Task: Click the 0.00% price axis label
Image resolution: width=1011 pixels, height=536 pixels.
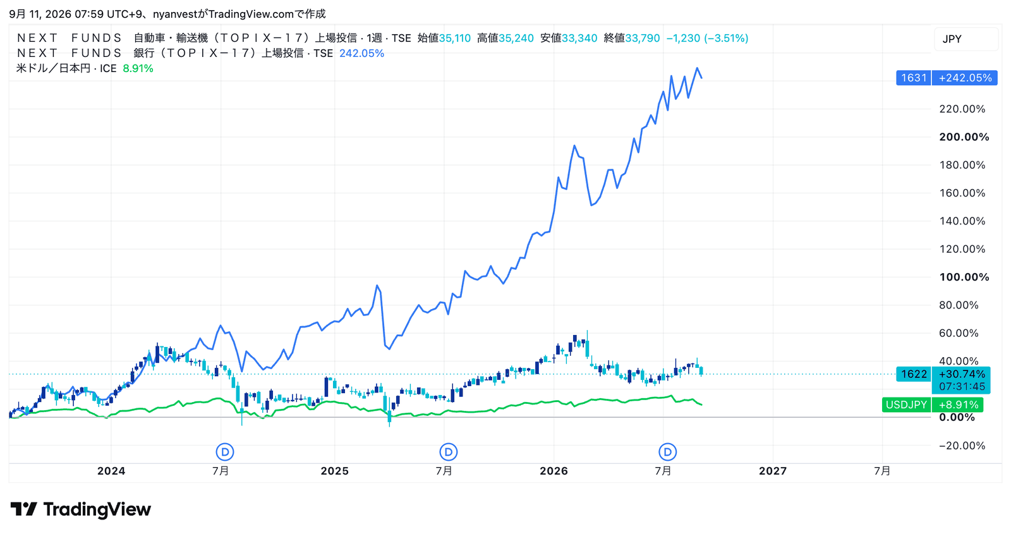Action: (x=957, y=417)
